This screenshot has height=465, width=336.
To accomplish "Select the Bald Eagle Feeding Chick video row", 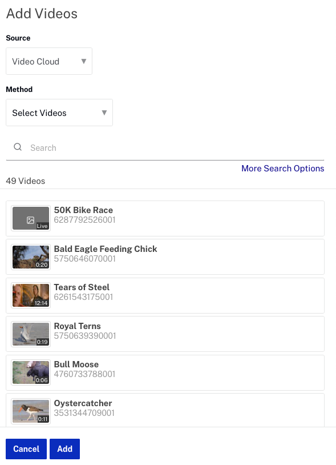I will [x=165, y=257].
